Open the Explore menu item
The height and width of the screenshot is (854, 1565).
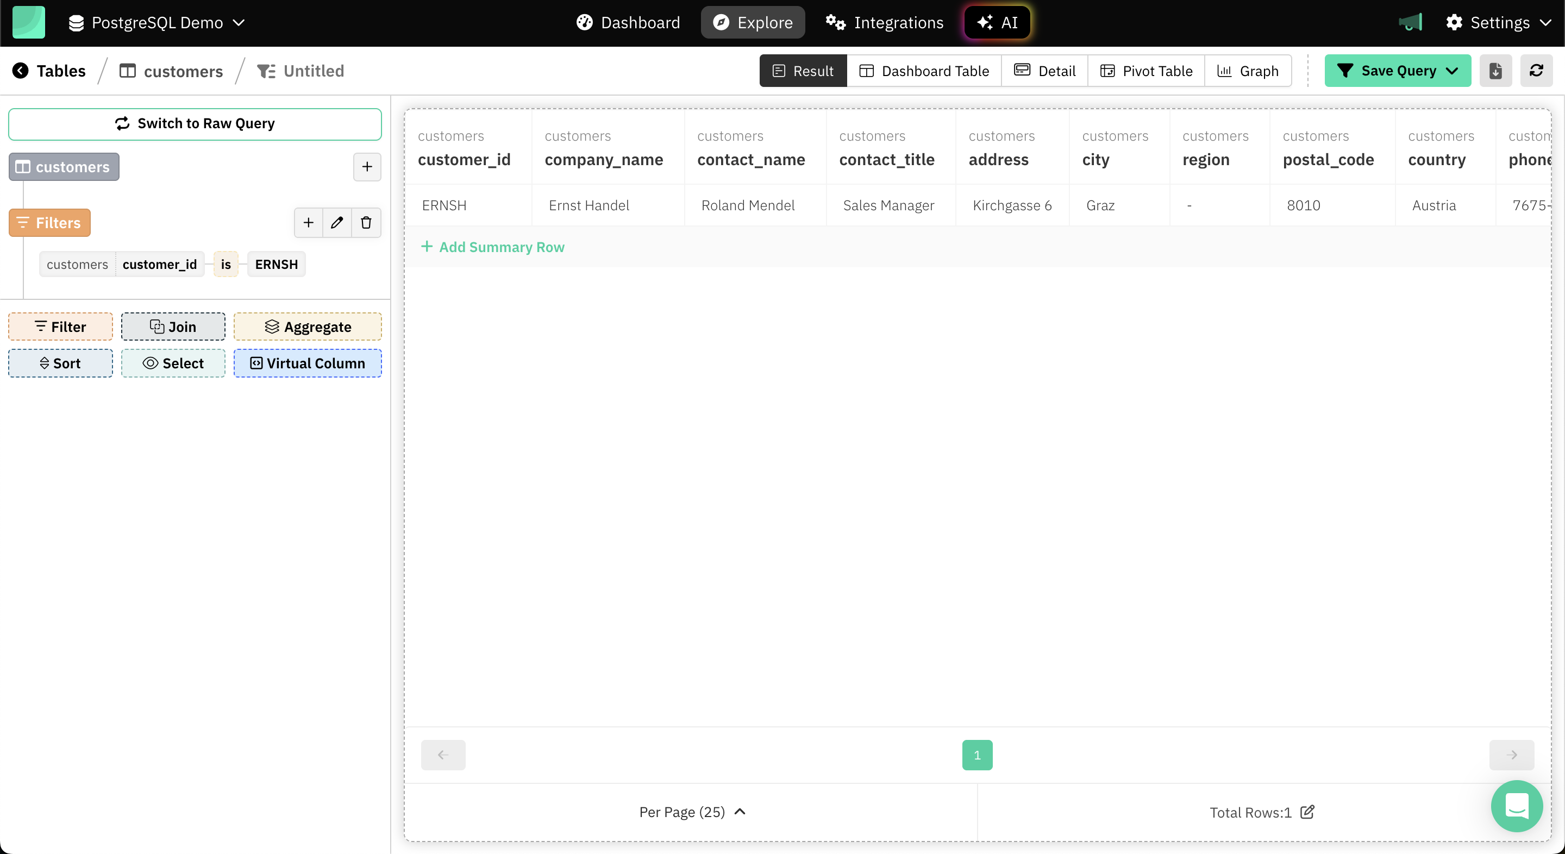[x=753, y=22]
